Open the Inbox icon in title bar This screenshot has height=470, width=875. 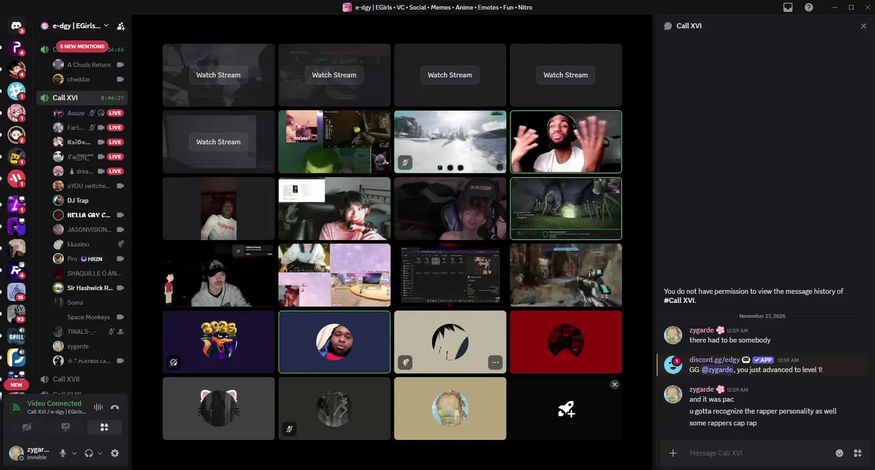788,7
